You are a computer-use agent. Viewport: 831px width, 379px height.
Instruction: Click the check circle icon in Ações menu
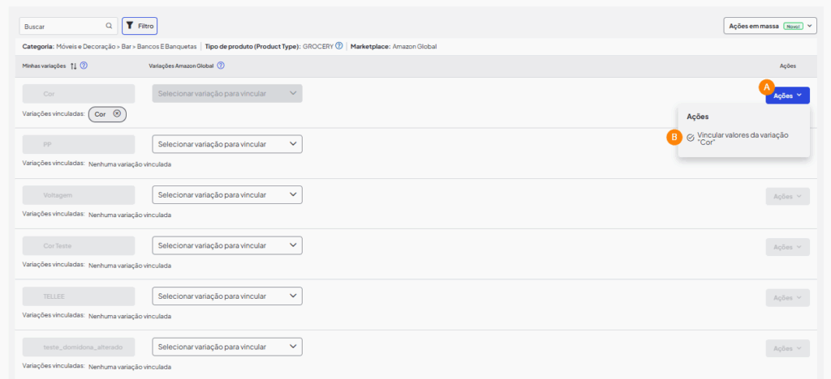coord(691,138)
